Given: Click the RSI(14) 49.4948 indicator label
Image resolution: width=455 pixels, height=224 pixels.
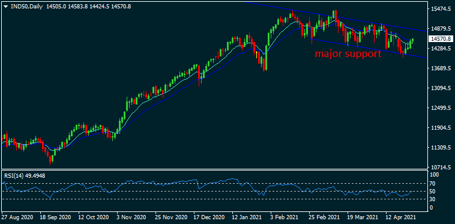Looking at the screenshot, I should (x=25, y=175).
